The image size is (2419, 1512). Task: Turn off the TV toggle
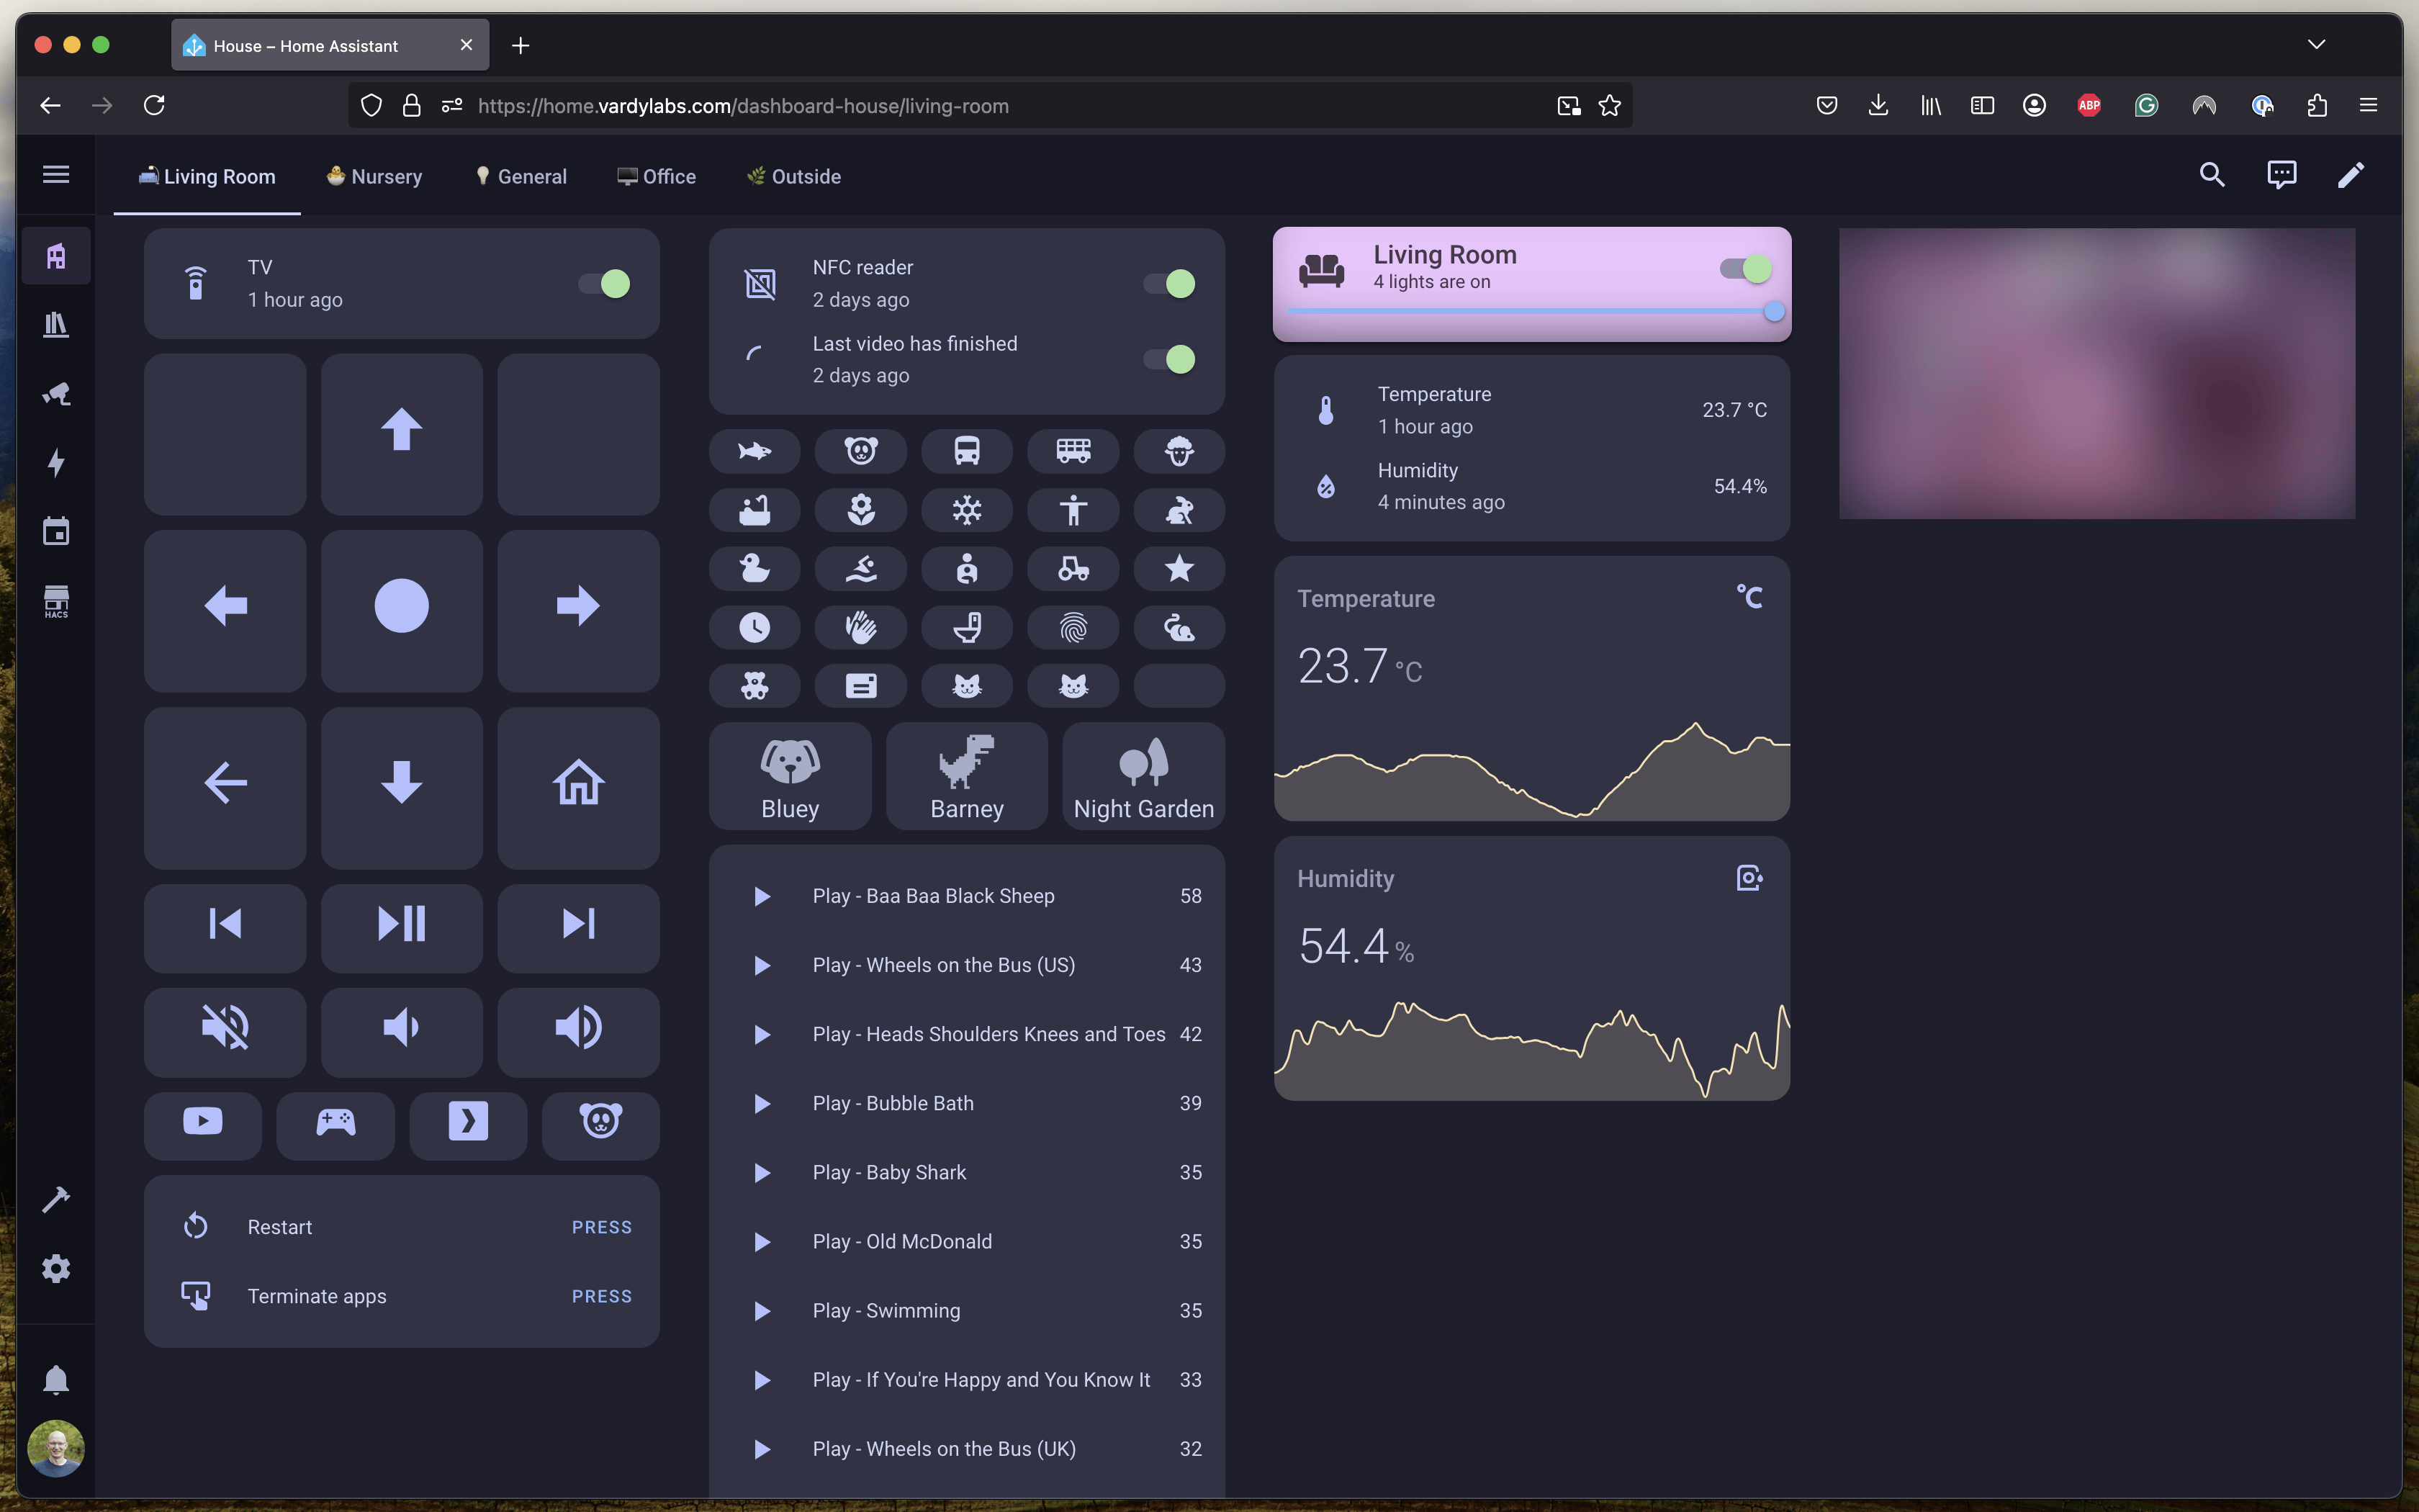pos(605,284)
